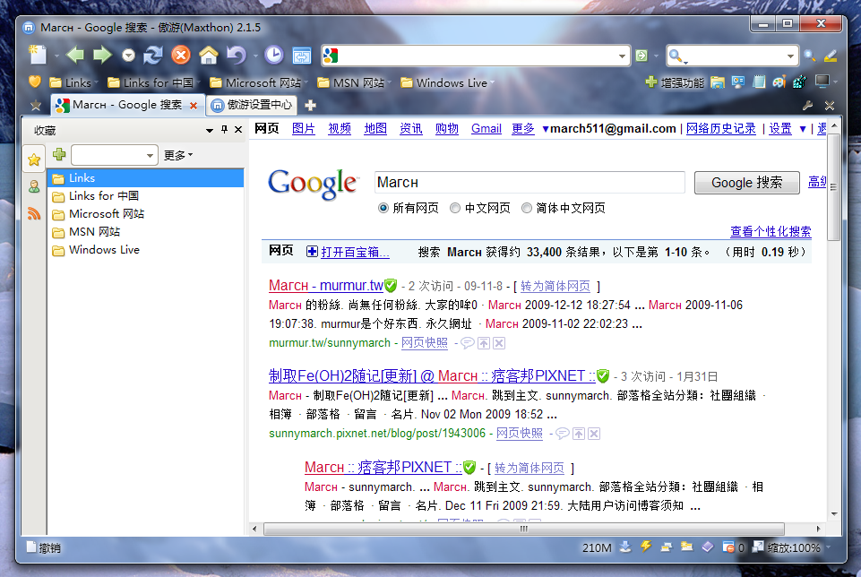Screen dimensions: 861x577
Task: Open the 制取Fe(OH)2随记 PIXNET result link
Action: click(x=432, y=376)
